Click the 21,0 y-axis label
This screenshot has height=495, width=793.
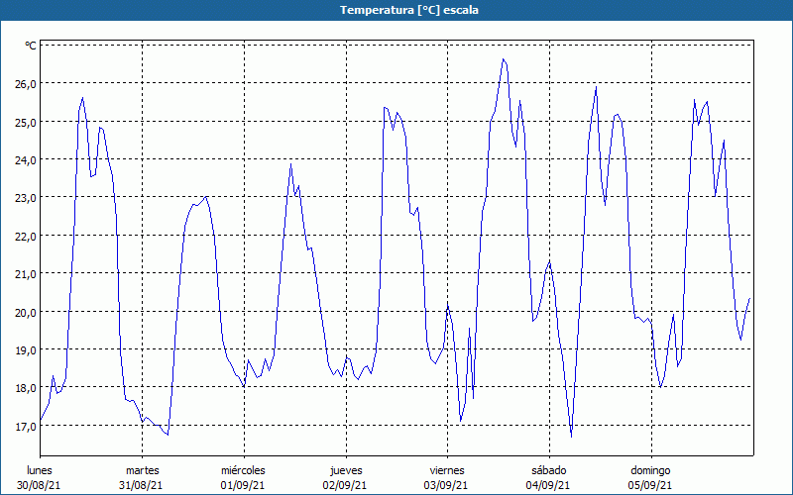pos(26,274)
